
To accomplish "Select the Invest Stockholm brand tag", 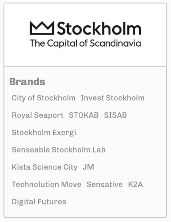I will [x=113, y=98].
